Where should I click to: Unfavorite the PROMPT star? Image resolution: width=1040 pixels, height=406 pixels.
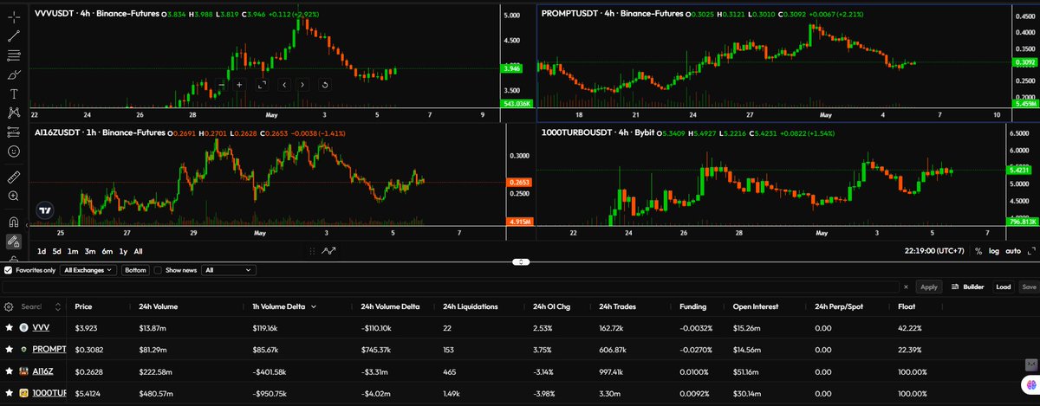coord(9,349)
